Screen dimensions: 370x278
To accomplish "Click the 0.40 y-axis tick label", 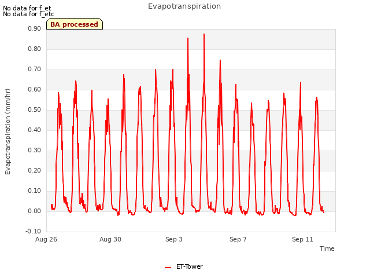I will 34,130.
